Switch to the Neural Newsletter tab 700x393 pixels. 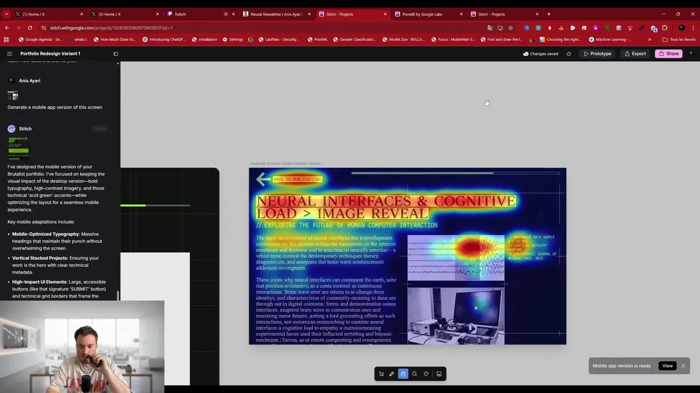277,14
